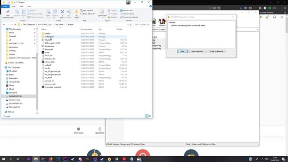This screenshot has width=288, height=162.
Task: Open the WinRAR path combo box dropdown
Action: point(257,30)
